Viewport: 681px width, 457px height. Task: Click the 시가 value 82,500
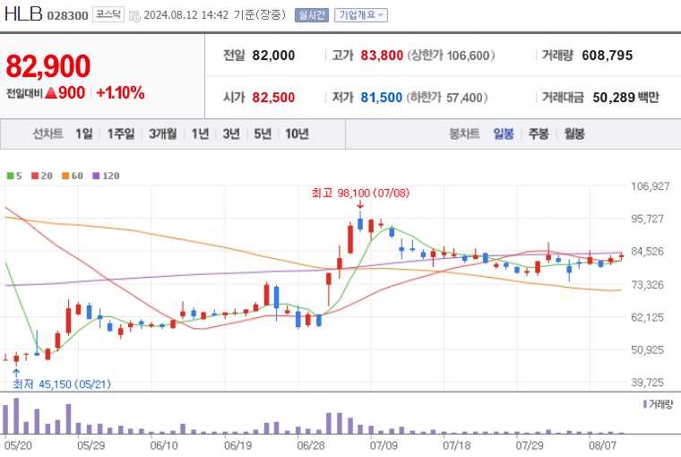point(273,98)
